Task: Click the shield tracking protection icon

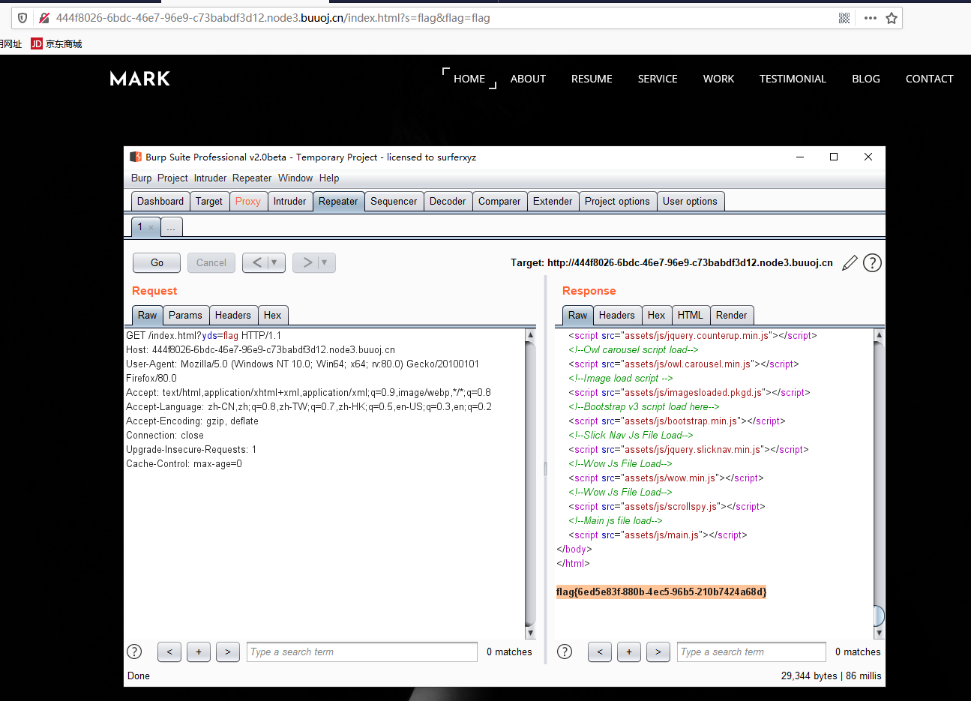Action: (x=22, y=18)
